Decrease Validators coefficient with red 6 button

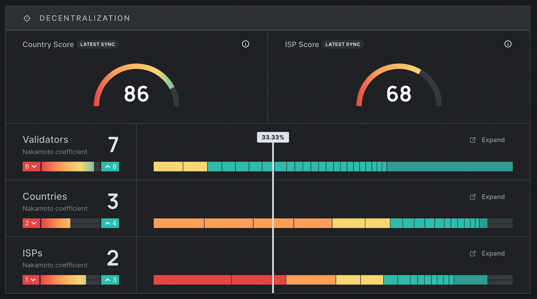pos(32,166)
